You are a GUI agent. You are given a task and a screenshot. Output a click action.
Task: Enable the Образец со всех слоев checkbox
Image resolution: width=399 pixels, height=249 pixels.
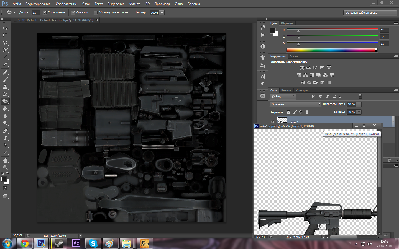click(96, 12)
